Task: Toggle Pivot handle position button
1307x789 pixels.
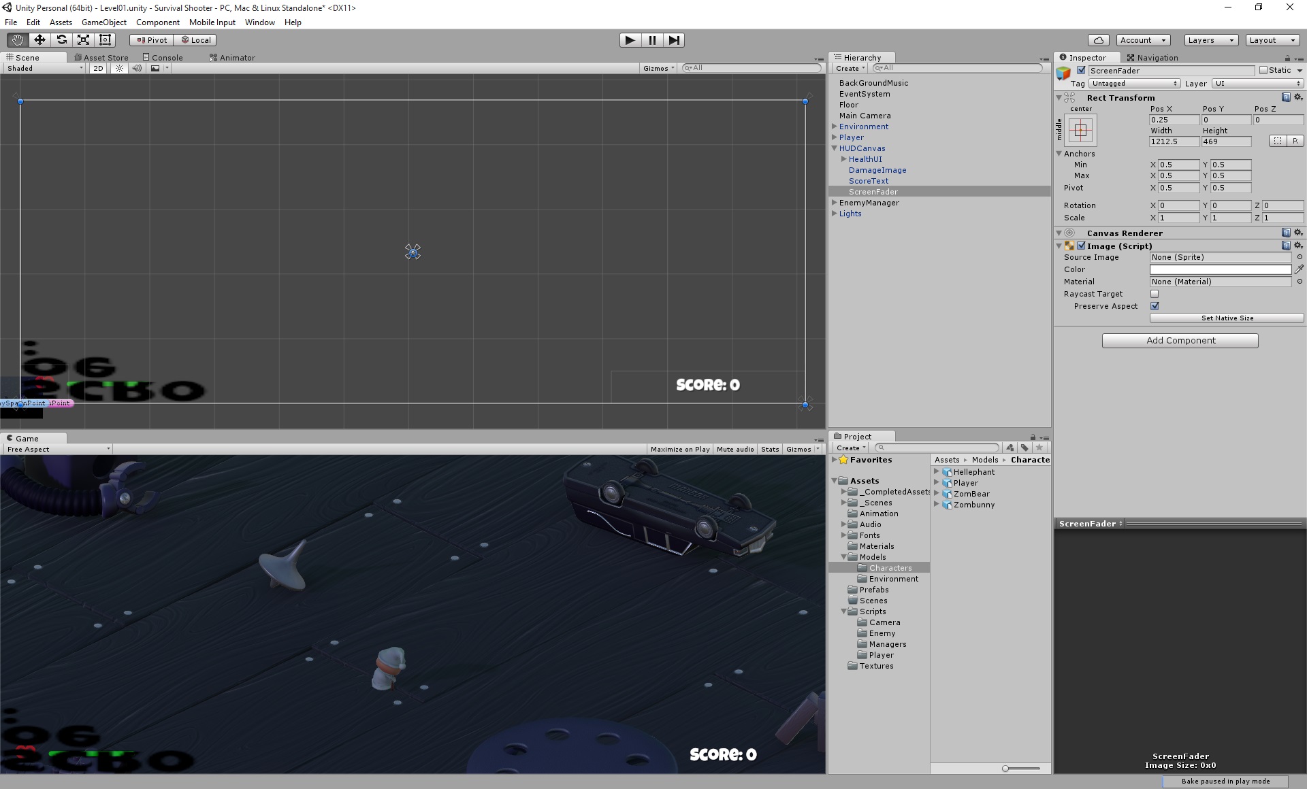Action: point(152,40)
